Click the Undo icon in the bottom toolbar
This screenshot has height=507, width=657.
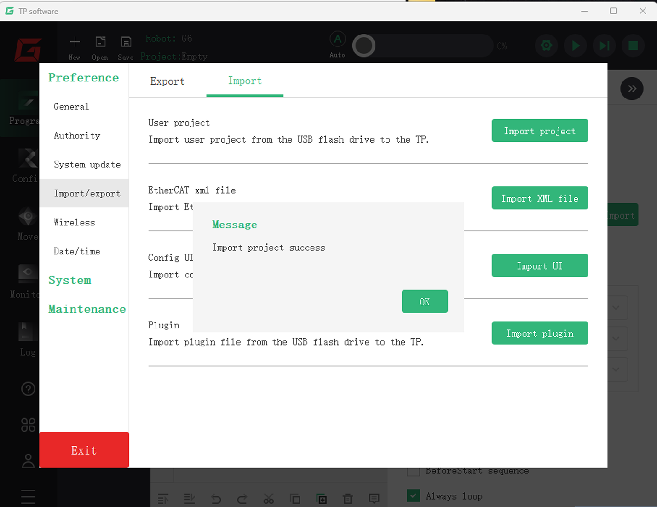point(216,499)
